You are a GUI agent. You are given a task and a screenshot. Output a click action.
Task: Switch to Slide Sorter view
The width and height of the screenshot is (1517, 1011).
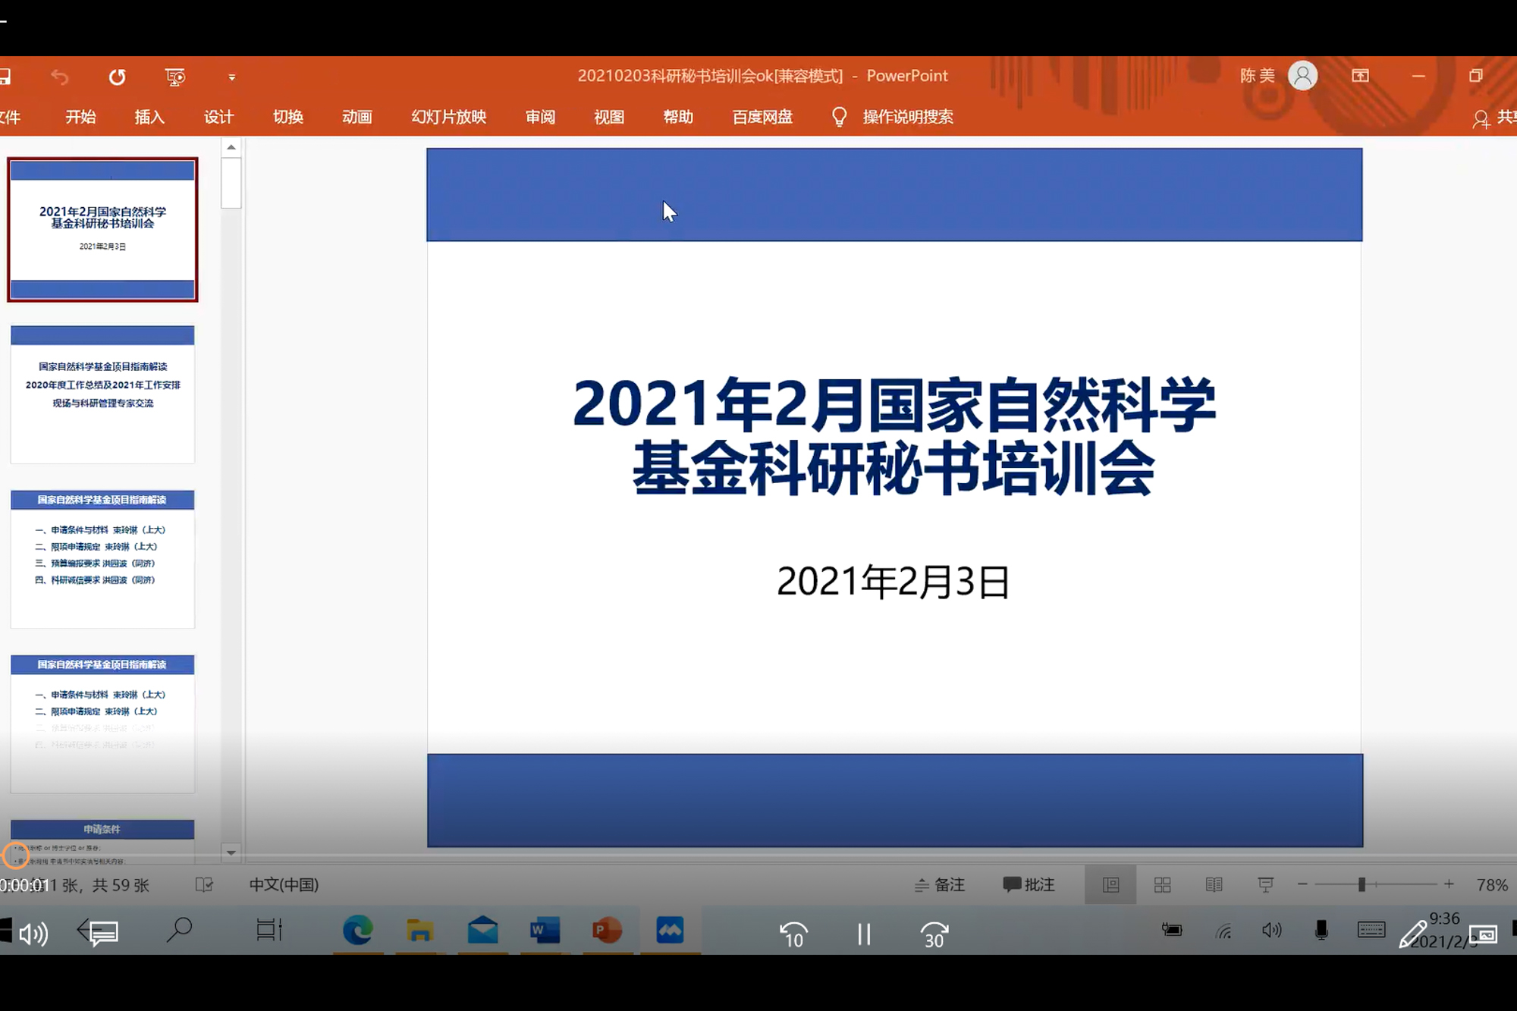coord(1162,884)
